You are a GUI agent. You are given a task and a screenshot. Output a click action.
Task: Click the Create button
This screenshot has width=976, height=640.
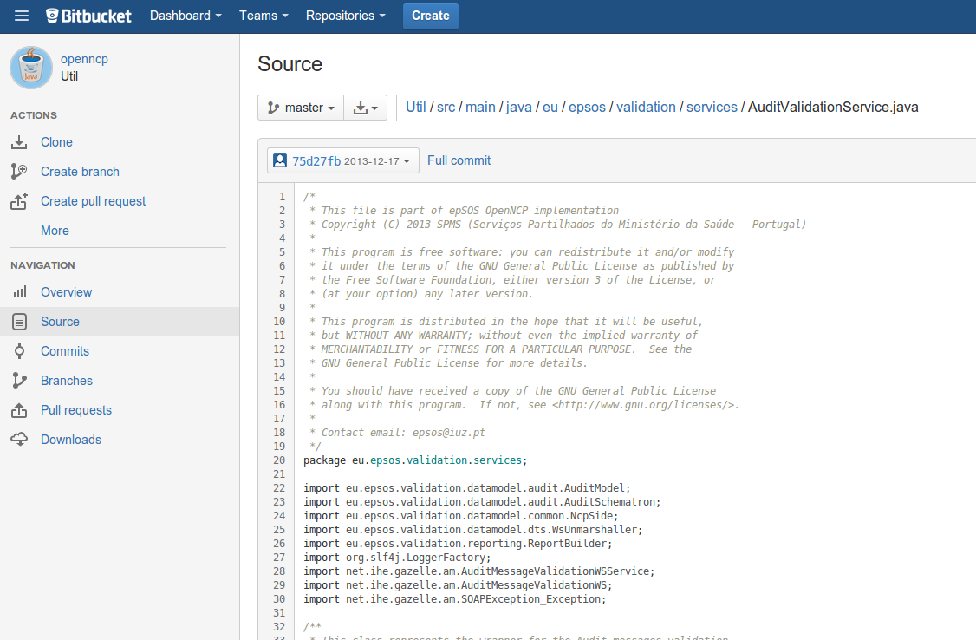click(x=431, y=16)
